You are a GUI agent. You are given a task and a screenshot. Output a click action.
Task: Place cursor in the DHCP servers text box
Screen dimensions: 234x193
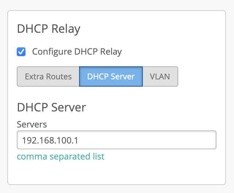click(x=117, y=140)
